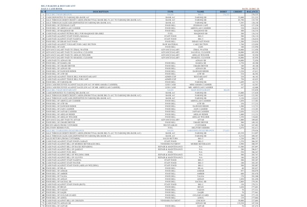Select description 'FOOD BILL OF JAFFAR CASHIER'

pyautogui.click(x=61, y=111)
